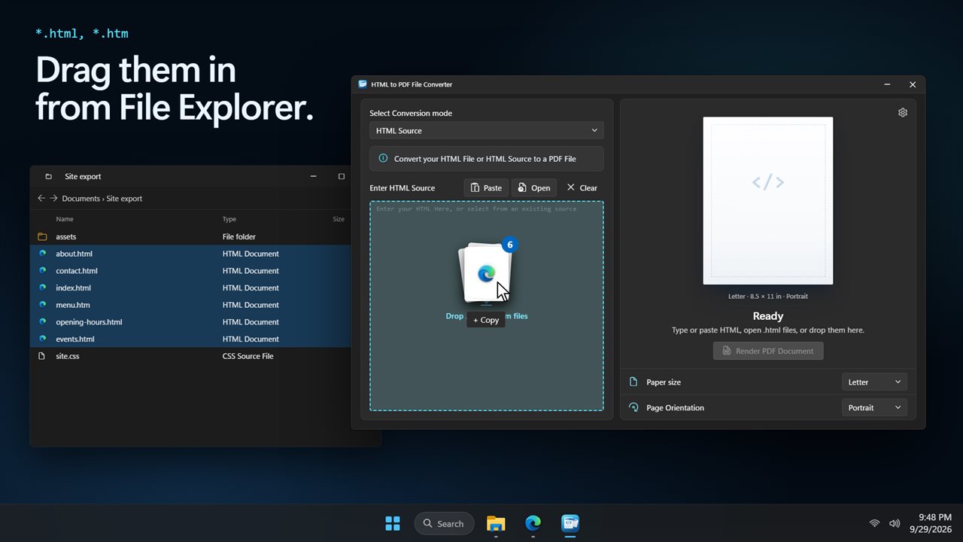Sort files by the Size column header
963x542 pixels.
coord(339,219)
